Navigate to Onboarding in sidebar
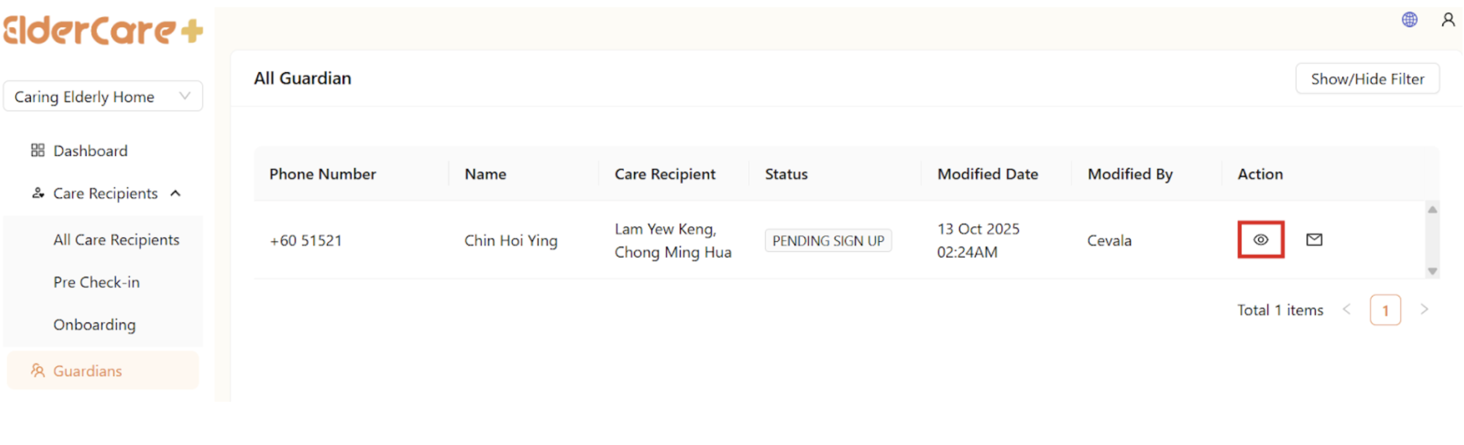Image resolution: width=1464 pixels, height=445 pixels. click(94, 324)
